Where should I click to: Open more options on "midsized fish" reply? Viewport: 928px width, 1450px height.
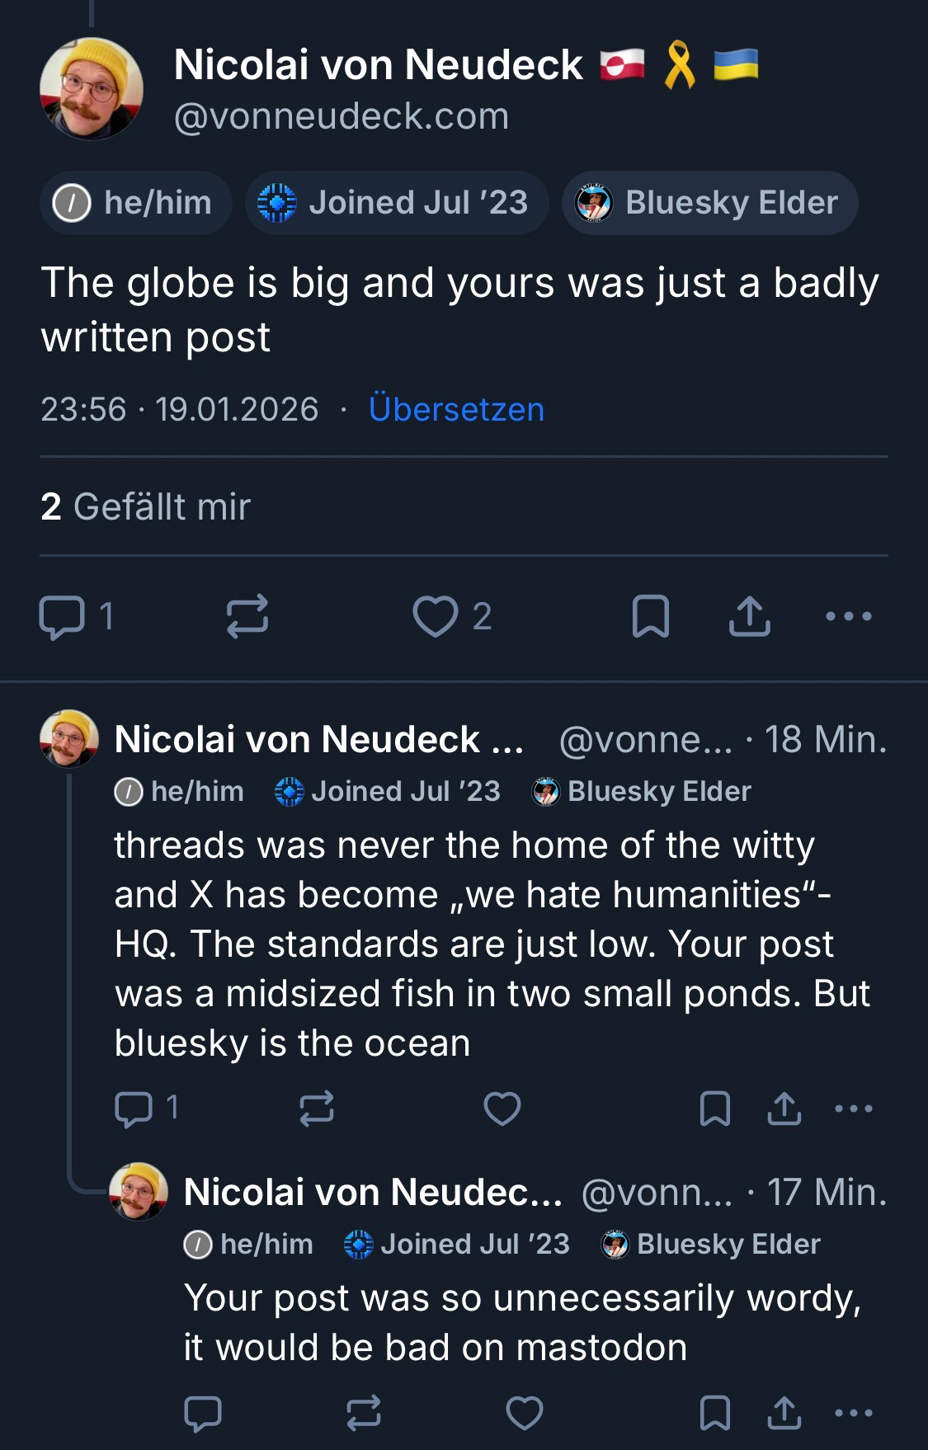coord(853,1109)
